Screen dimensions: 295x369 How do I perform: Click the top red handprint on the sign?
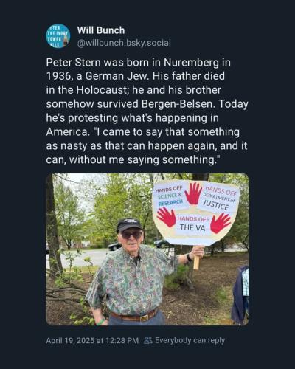coord(193,193)
